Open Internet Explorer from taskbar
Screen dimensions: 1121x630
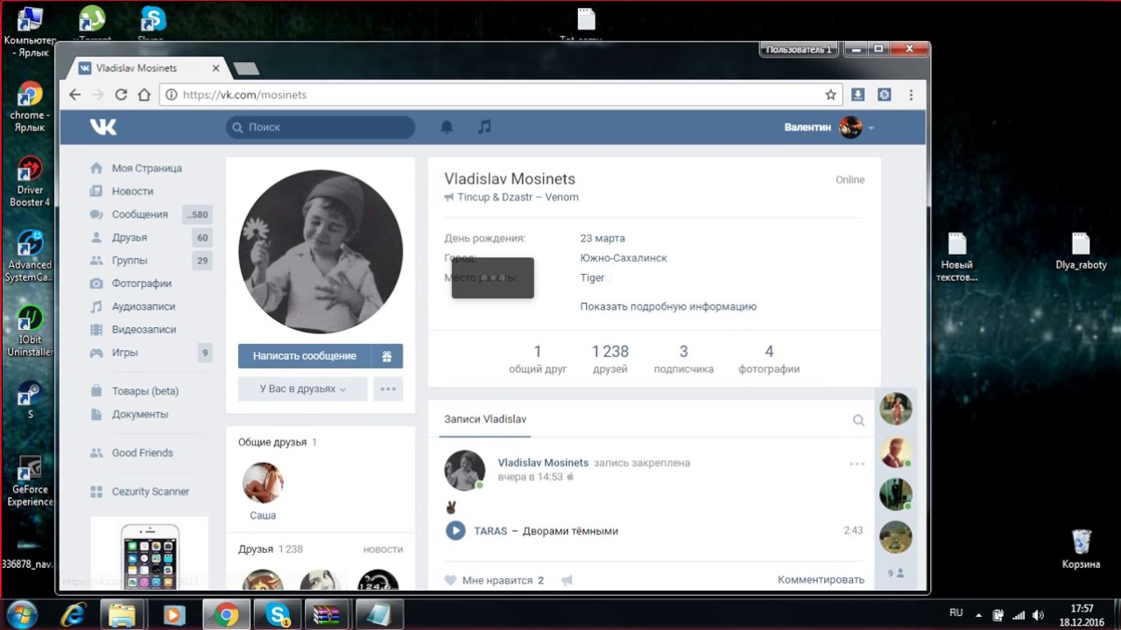(x=73, y=615)
